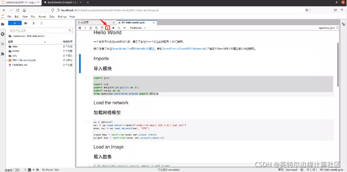Screen dimensions: 347x172
Task: Select the model folder in file list
Action: [40, 51]
